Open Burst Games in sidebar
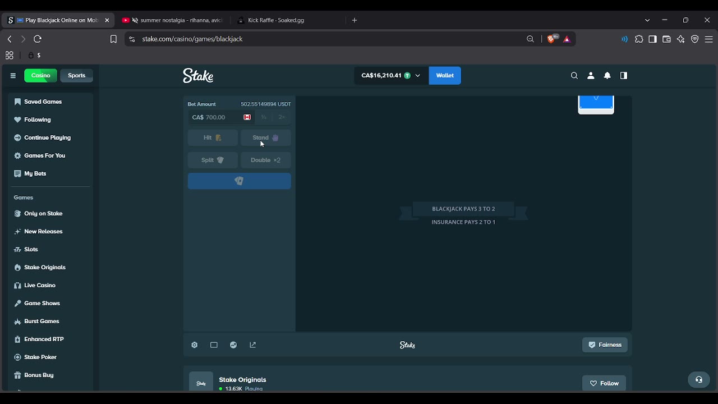 click(50, 321)
